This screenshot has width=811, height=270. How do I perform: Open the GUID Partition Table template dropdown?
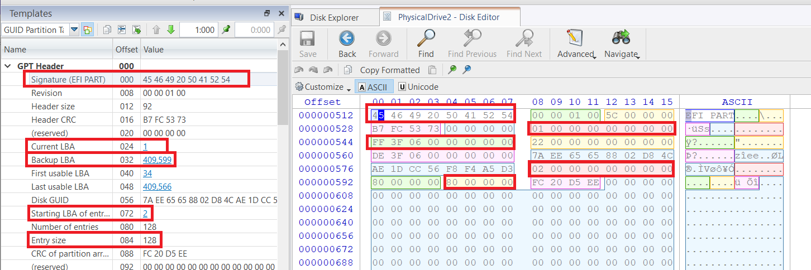pyautogui.click(x=74, y=30)
